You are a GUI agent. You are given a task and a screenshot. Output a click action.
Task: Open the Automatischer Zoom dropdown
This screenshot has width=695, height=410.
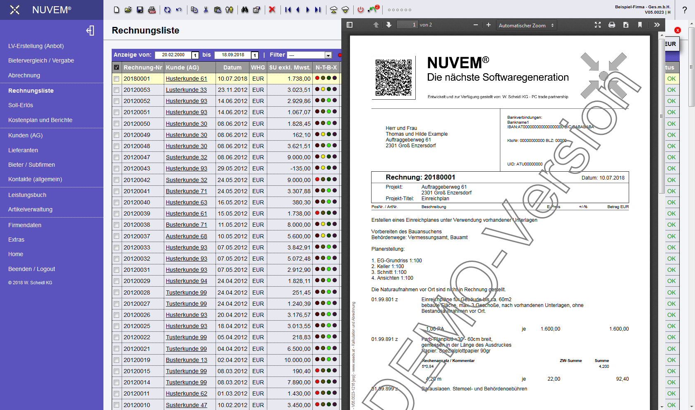click(526, 25)
